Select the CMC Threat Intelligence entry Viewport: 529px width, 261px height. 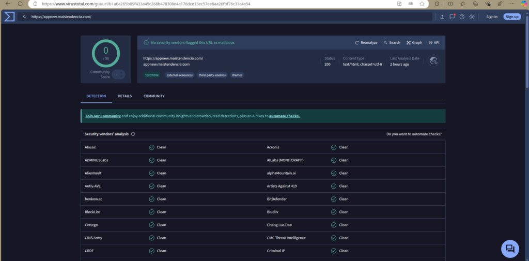286,238
